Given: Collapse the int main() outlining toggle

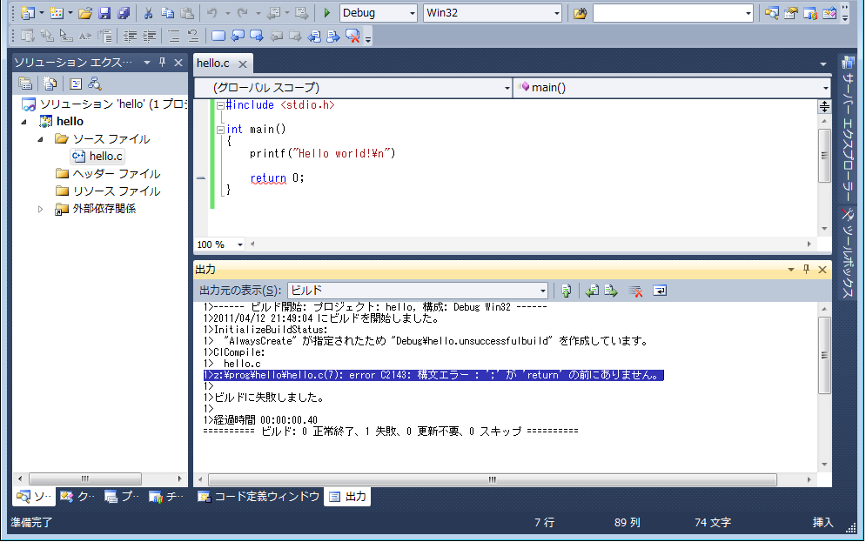Looking at the screenshot, I should pos(220,130).
